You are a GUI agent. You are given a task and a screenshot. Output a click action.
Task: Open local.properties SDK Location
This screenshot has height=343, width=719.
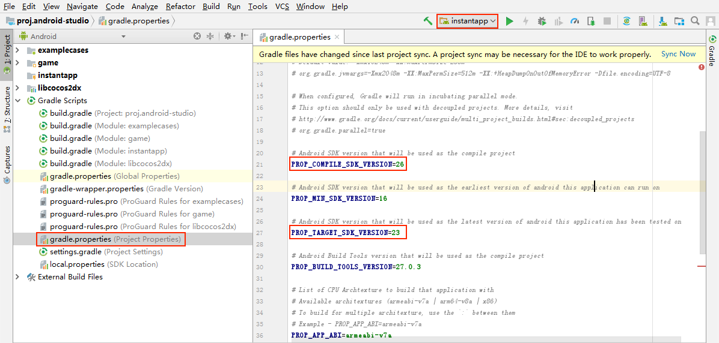[x=99, y=264]
